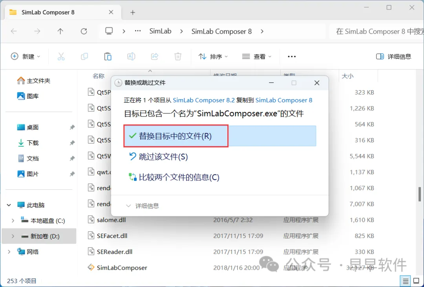Sort by the 名称 column header
424x287 pixels.
(99, 76)
